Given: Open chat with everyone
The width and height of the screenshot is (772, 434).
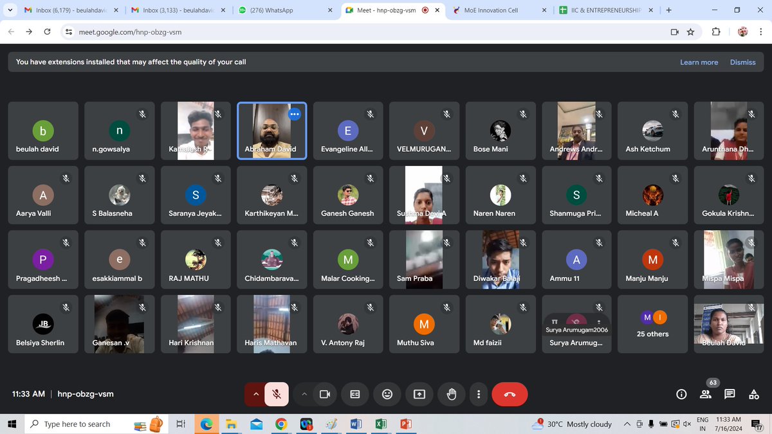Looking at the screenshot, I should (x=730, y=394).
